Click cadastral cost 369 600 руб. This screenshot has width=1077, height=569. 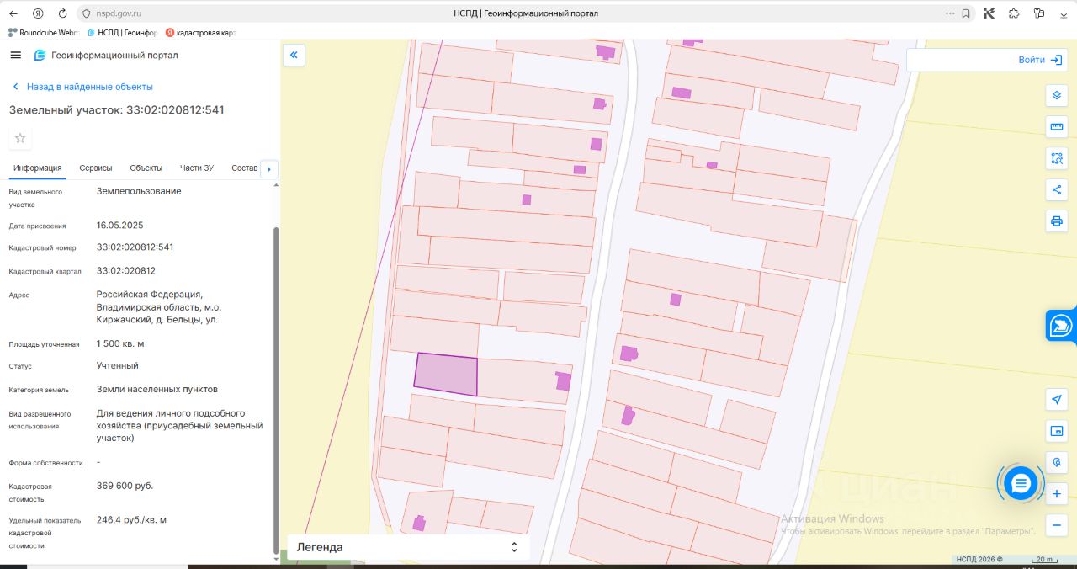point(125,486)
